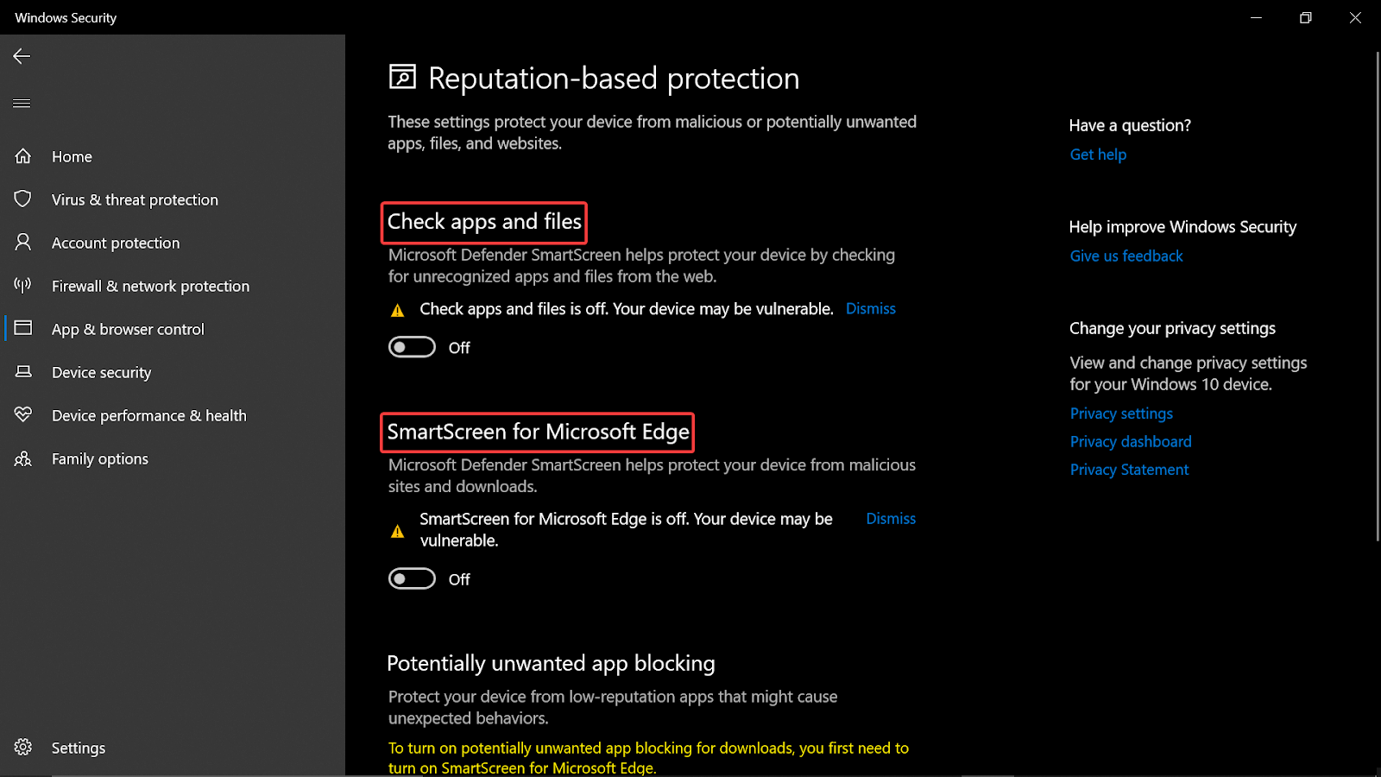Open the Give us feedback link
Image resolution: width=1381 pixels, height=777 pixels.
point(1126,256)
